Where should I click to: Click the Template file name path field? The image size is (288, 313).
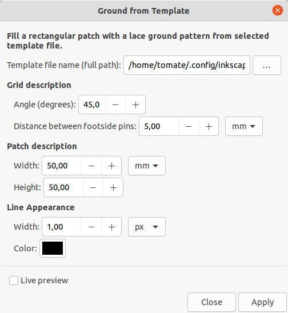pos(187,65)
